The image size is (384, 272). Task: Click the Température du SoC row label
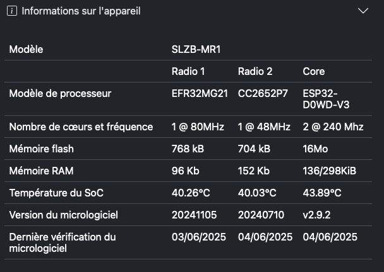[56, 193]
